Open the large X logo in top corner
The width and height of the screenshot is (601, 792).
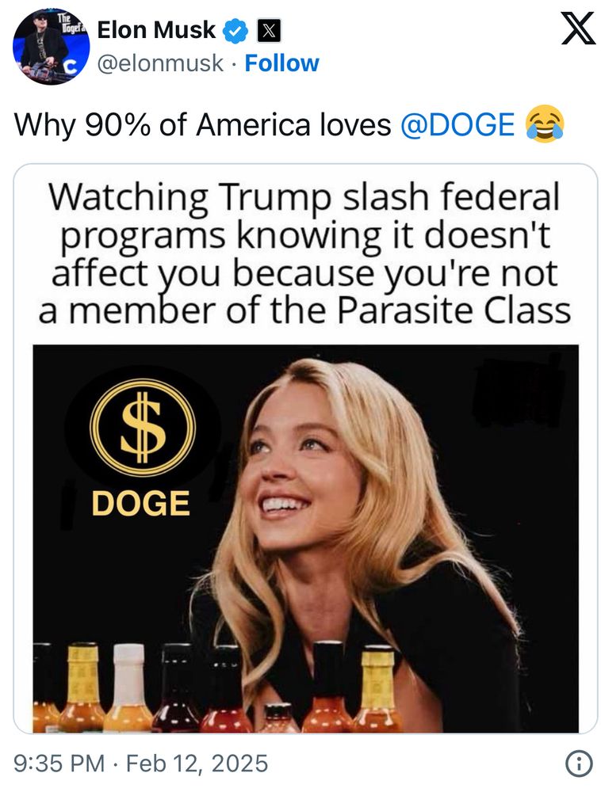578,29
